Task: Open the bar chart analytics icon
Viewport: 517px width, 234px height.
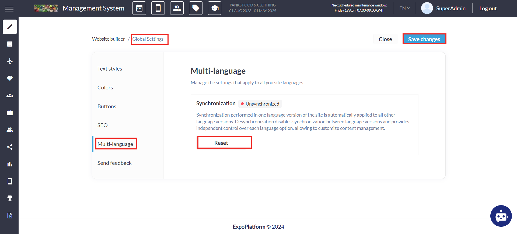Action: pos(10,164)
